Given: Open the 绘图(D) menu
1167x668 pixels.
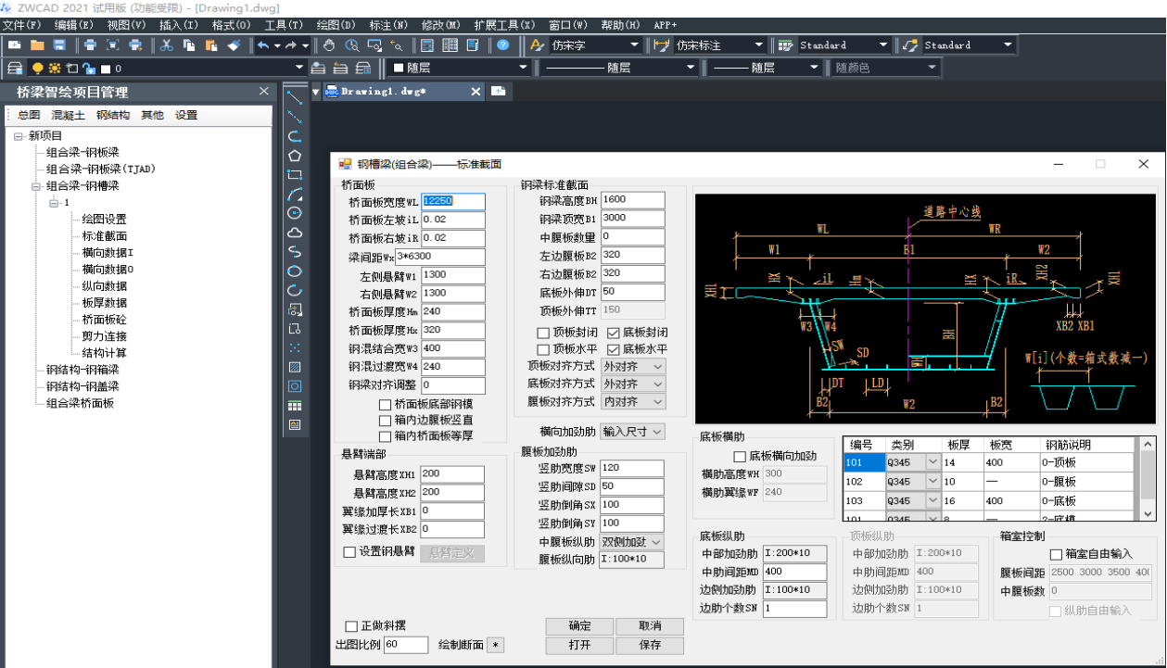Looking at the screenshot, I should tap(335, 25).
